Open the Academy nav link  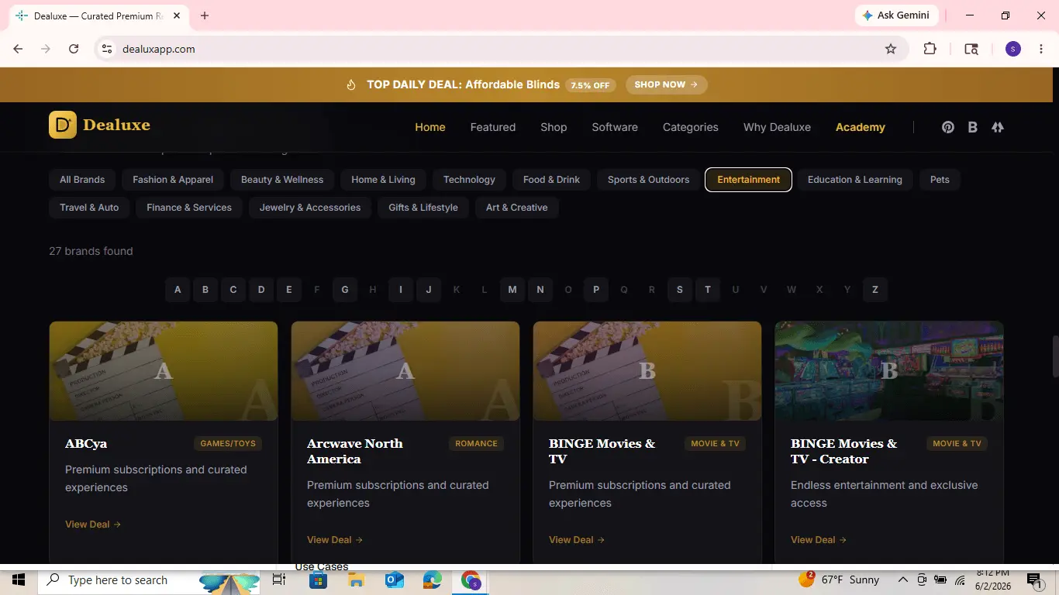(x=861, y=127)
